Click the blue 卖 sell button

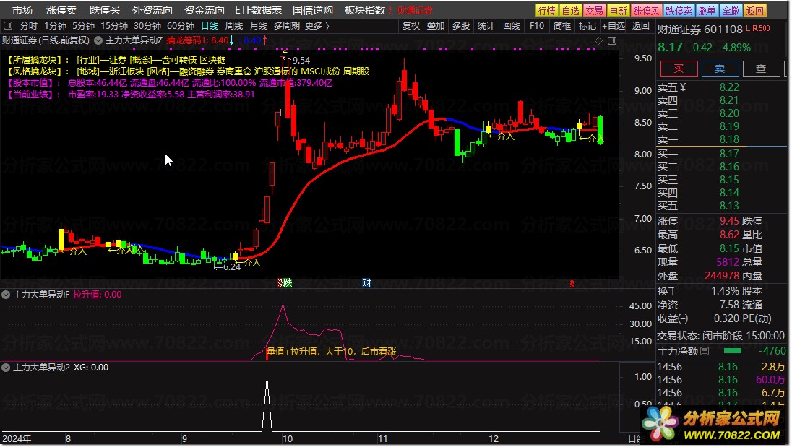click(x=720, y=69)
